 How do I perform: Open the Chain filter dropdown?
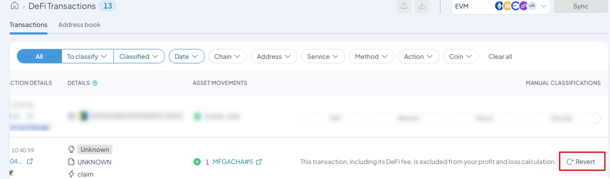[228, 57]
